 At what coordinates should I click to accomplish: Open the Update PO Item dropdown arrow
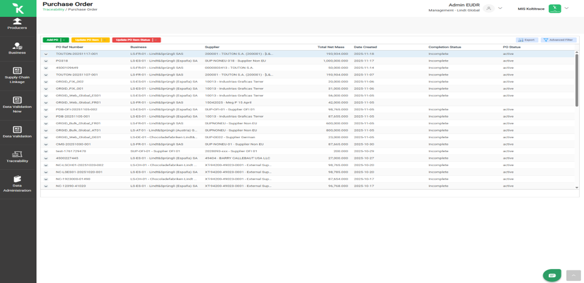click(105, 40)
